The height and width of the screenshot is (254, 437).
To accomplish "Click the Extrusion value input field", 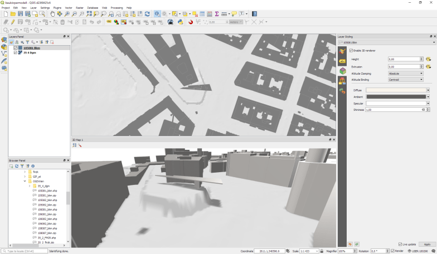I will (x=404, y=66).
